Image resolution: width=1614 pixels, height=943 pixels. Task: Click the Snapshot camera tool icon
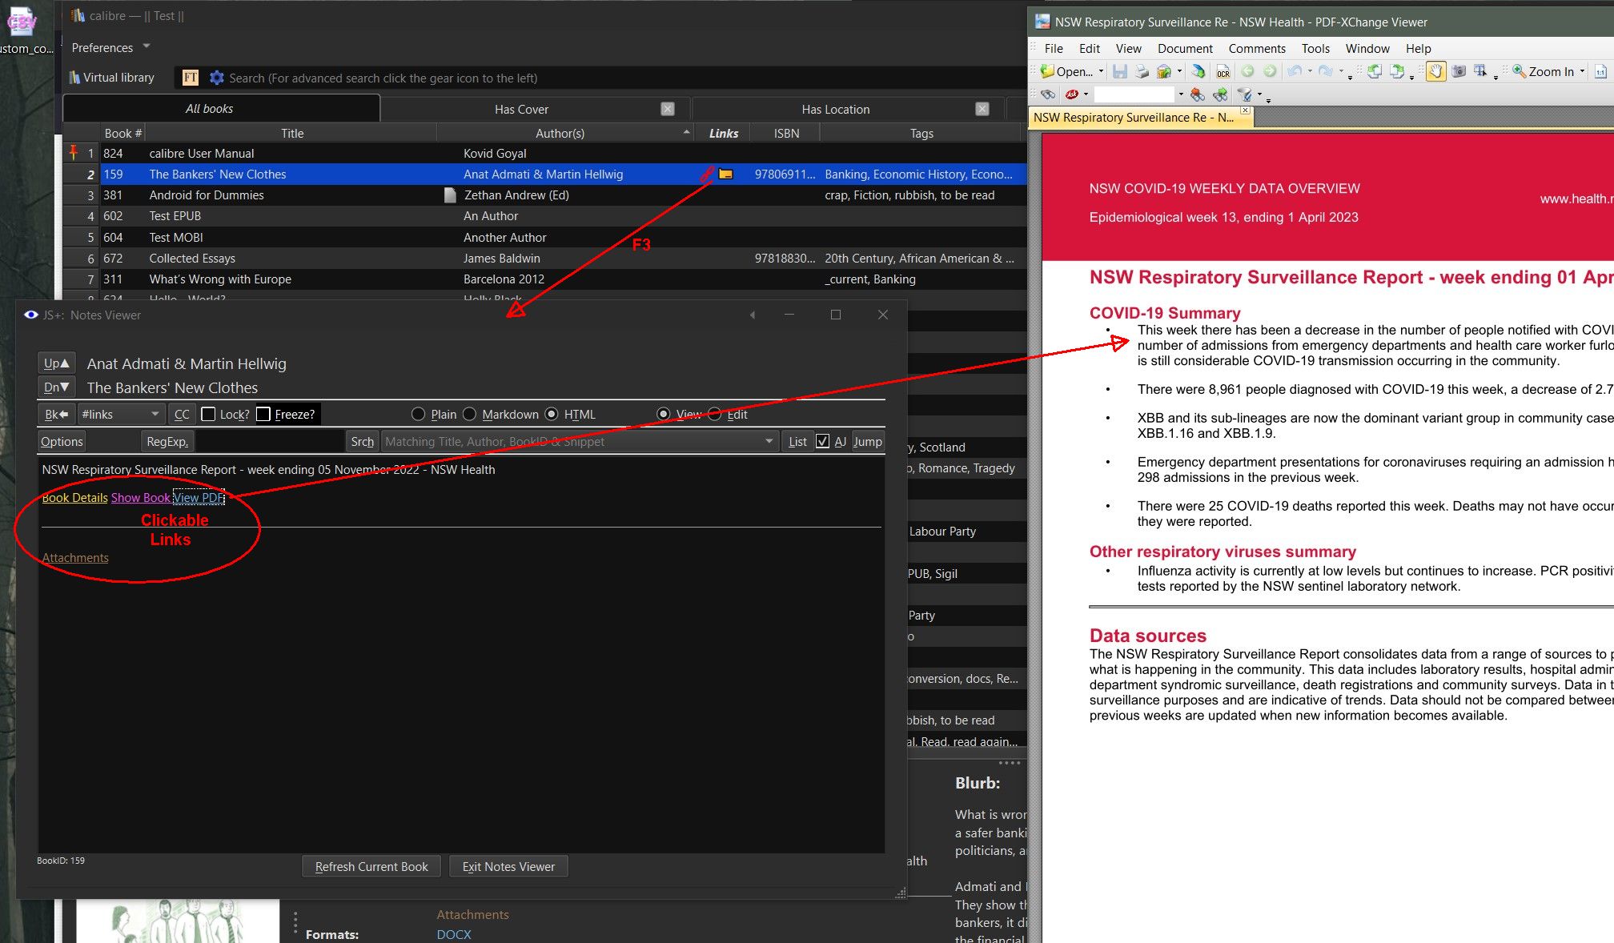[x=1459, y=71]
